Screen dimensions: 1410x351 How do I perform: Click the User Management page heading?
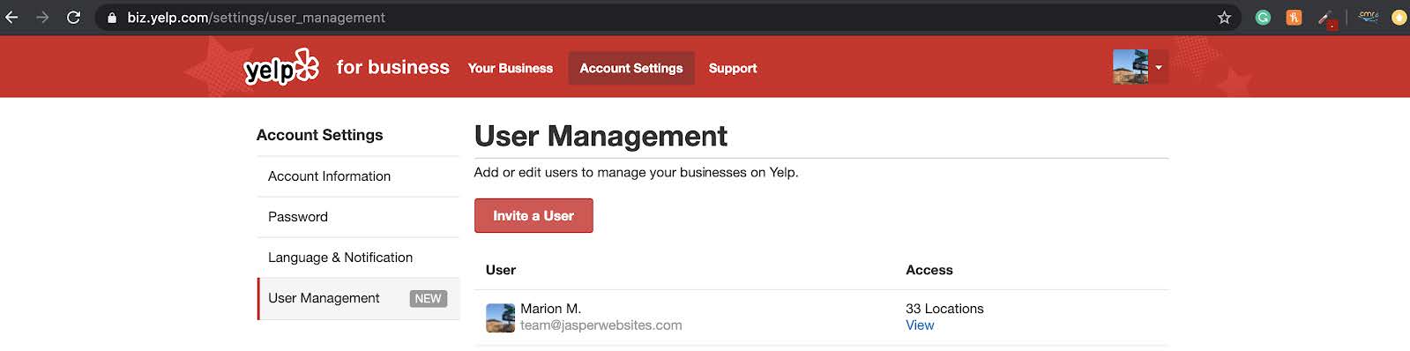(601, 136)
